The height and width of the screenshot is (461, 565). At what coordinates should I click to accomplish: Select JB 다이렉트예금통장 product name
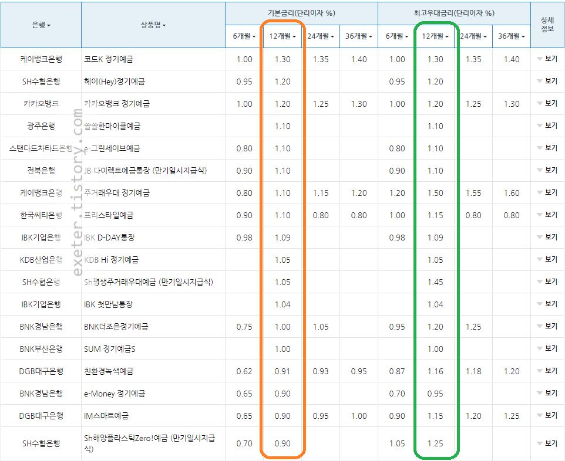click(x=145, y=171)
